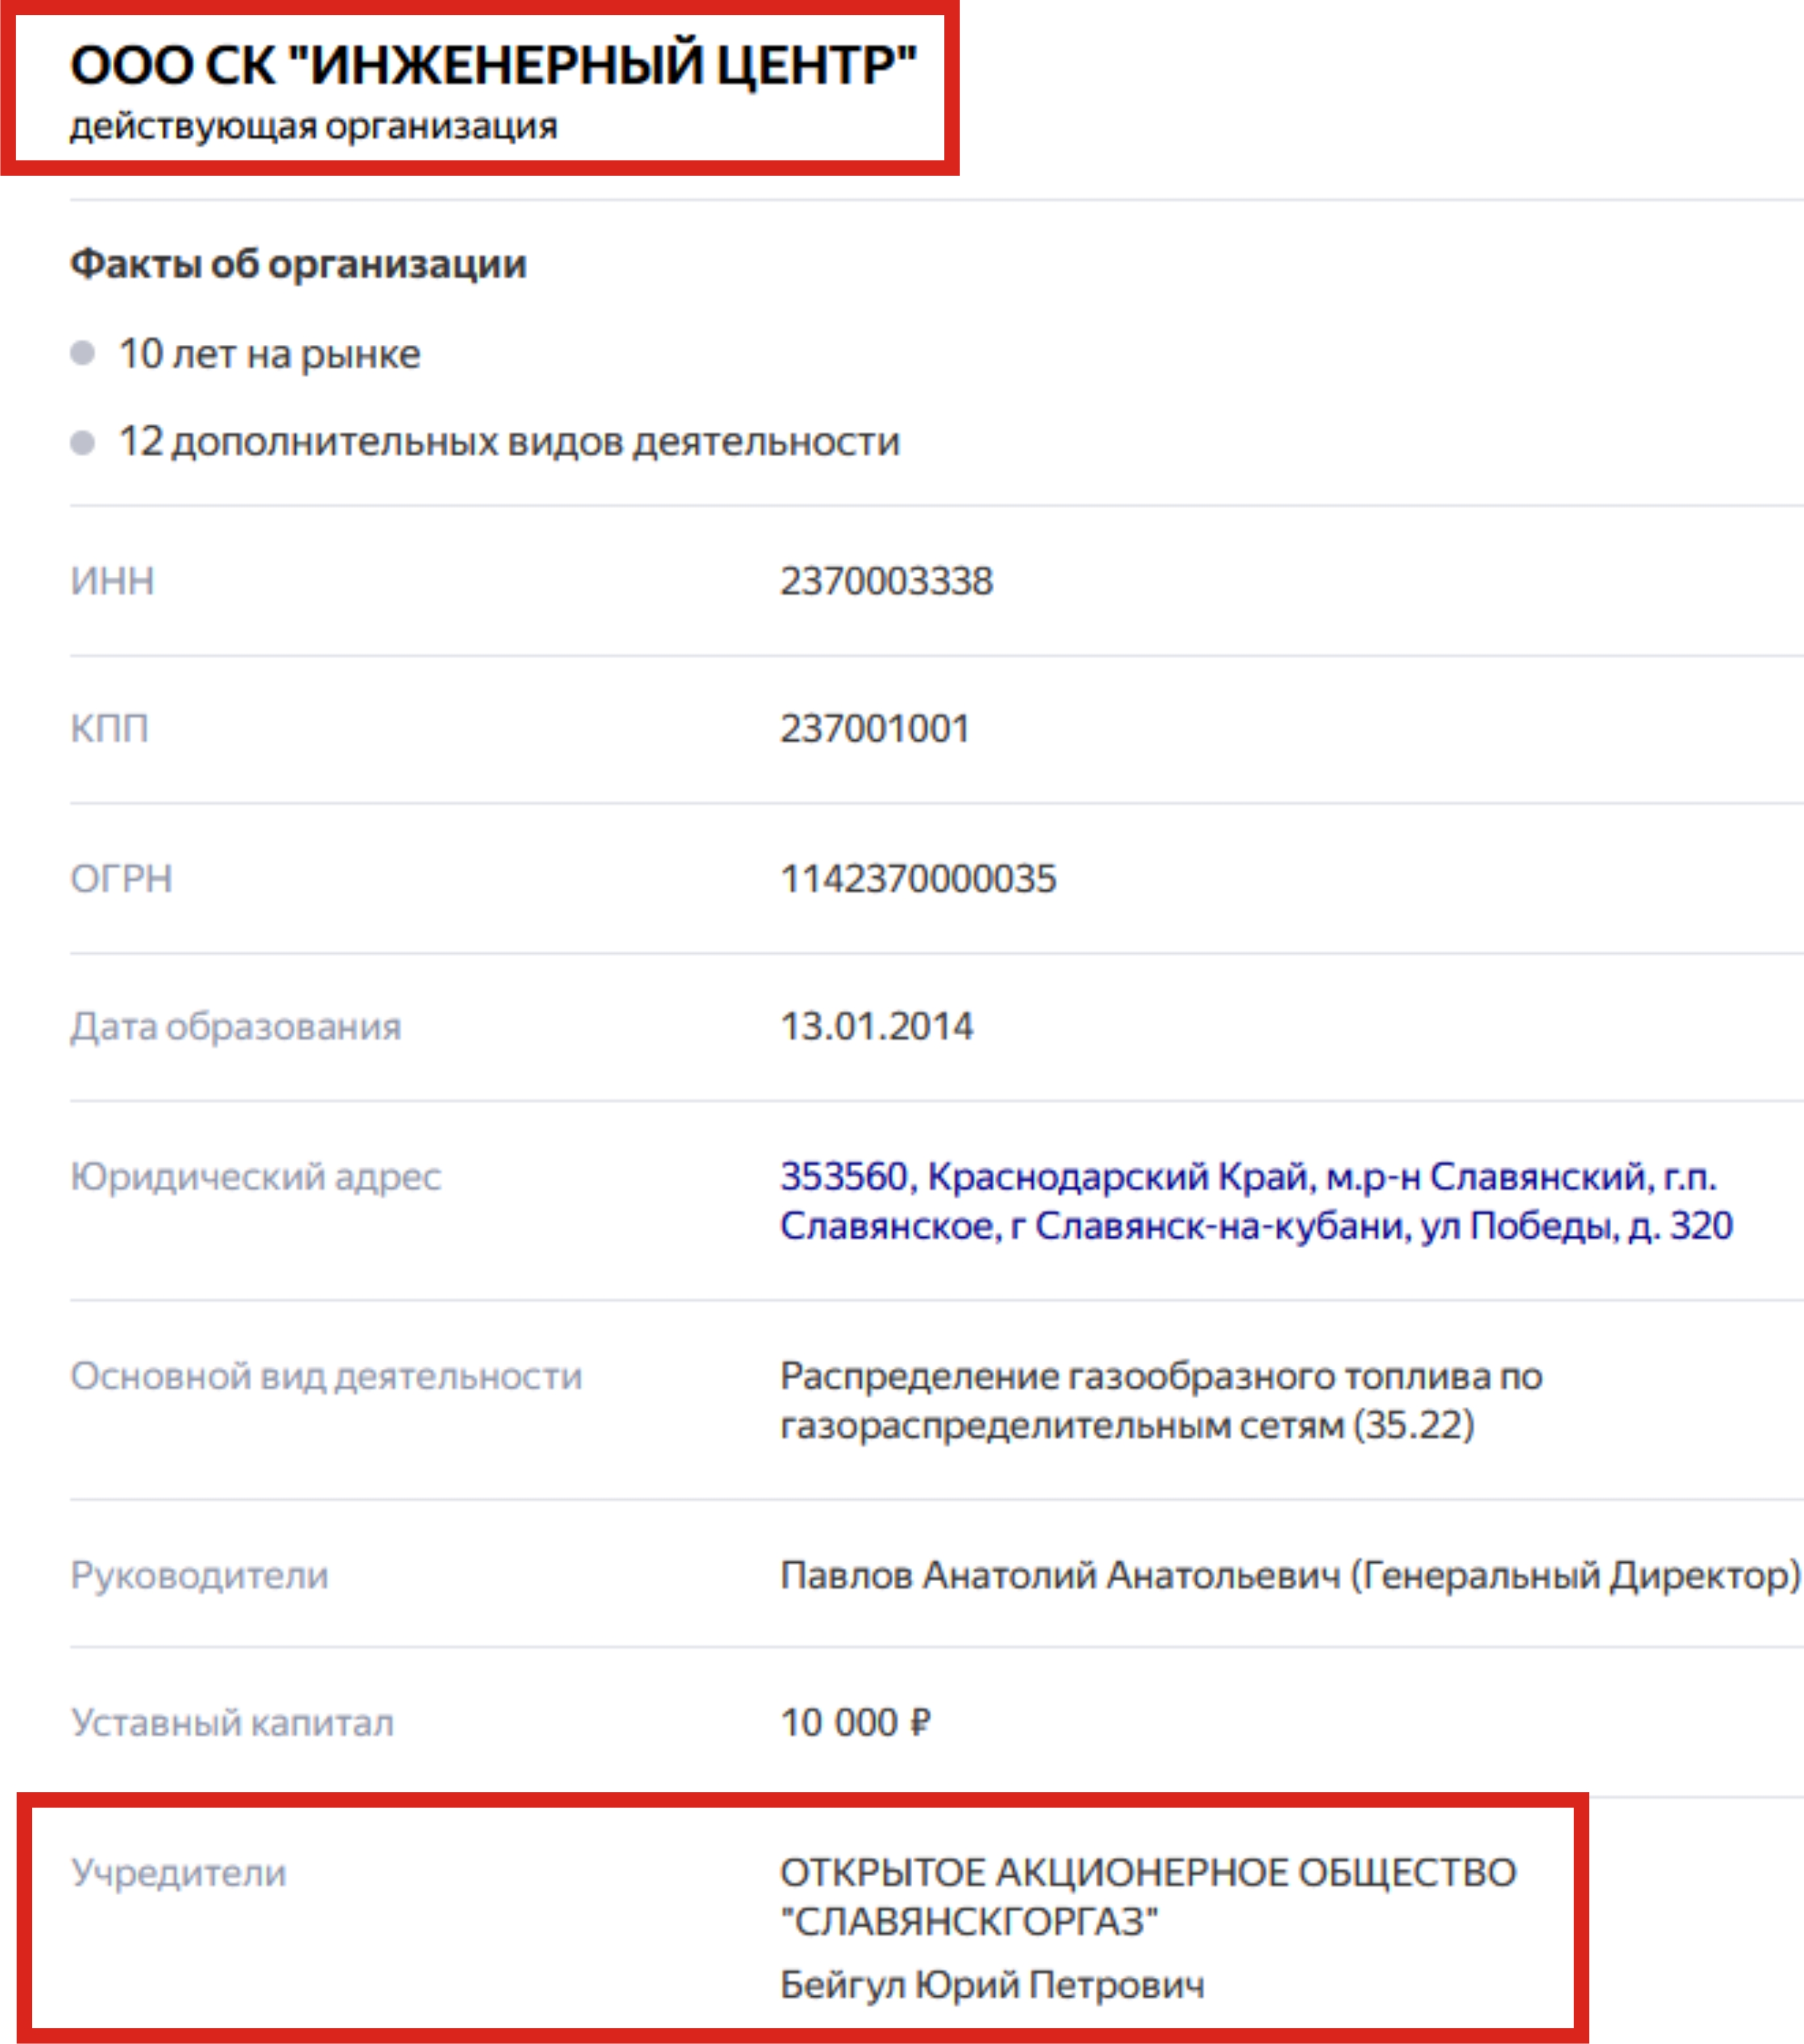The width and height of the screenshot is (1804, 2044).
Task: Click founder ОТКРЫТОЕ АКЦИОНЕРНОЕ ОБЩЕСТВО "СЛАВЯНСКГОРГАЗ"
Action: 1148,1897
